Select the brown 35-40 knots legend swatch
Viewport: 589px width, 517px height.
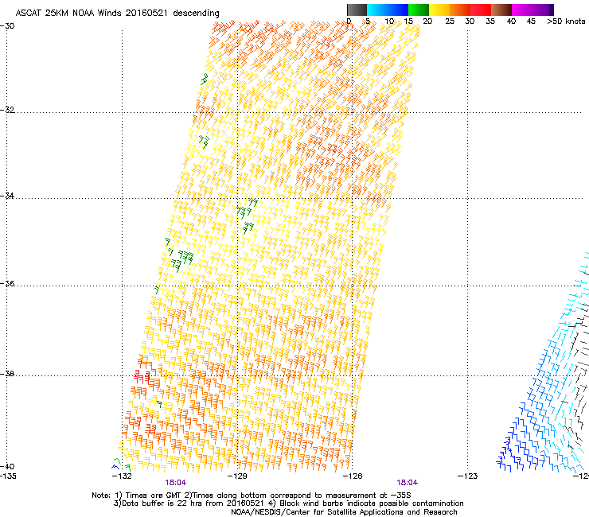501,10
